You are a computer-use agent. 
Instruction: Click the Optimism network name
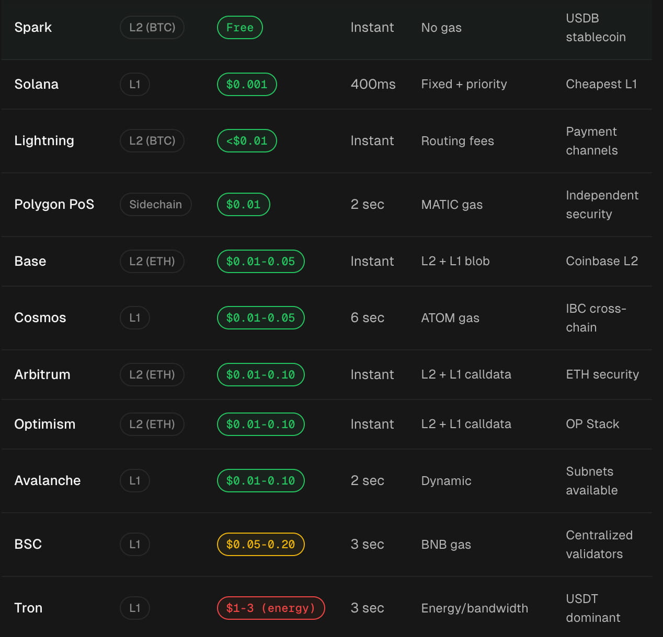(x=45, y=424)
